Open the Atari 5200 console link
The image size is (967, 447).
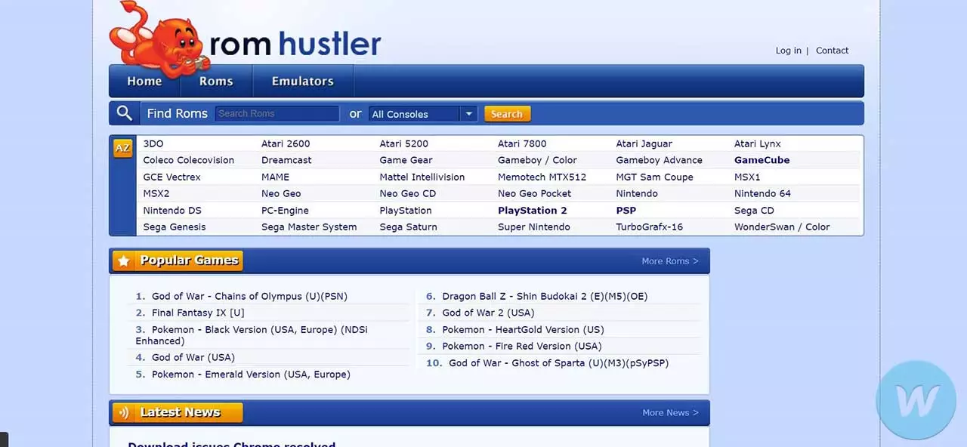coord(403,143)
